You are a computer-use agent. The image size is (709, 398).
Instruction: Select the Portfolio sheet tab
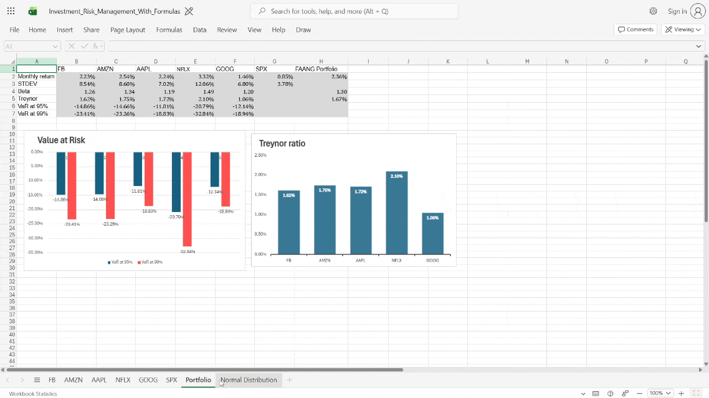click(198, 380)
